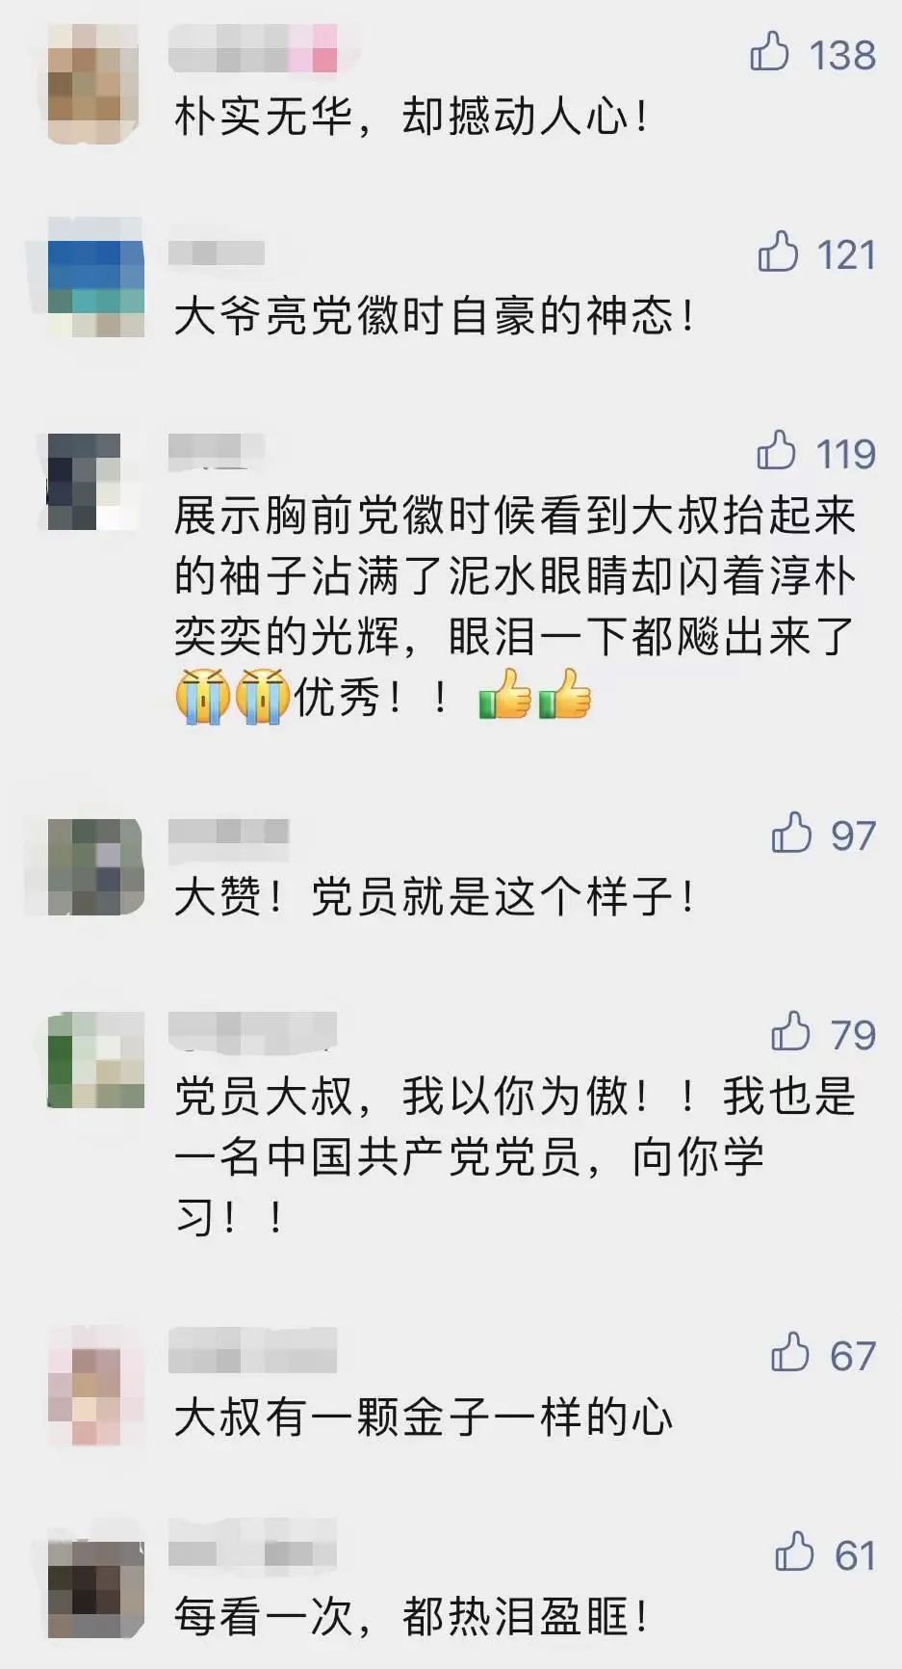Tap the blurred username above the '党员大叔' comment

tap(253, 1031)
